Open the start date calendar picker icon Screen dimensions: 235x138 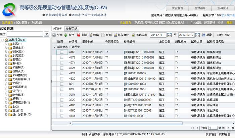pyautogui.click(x=170, y=35)
